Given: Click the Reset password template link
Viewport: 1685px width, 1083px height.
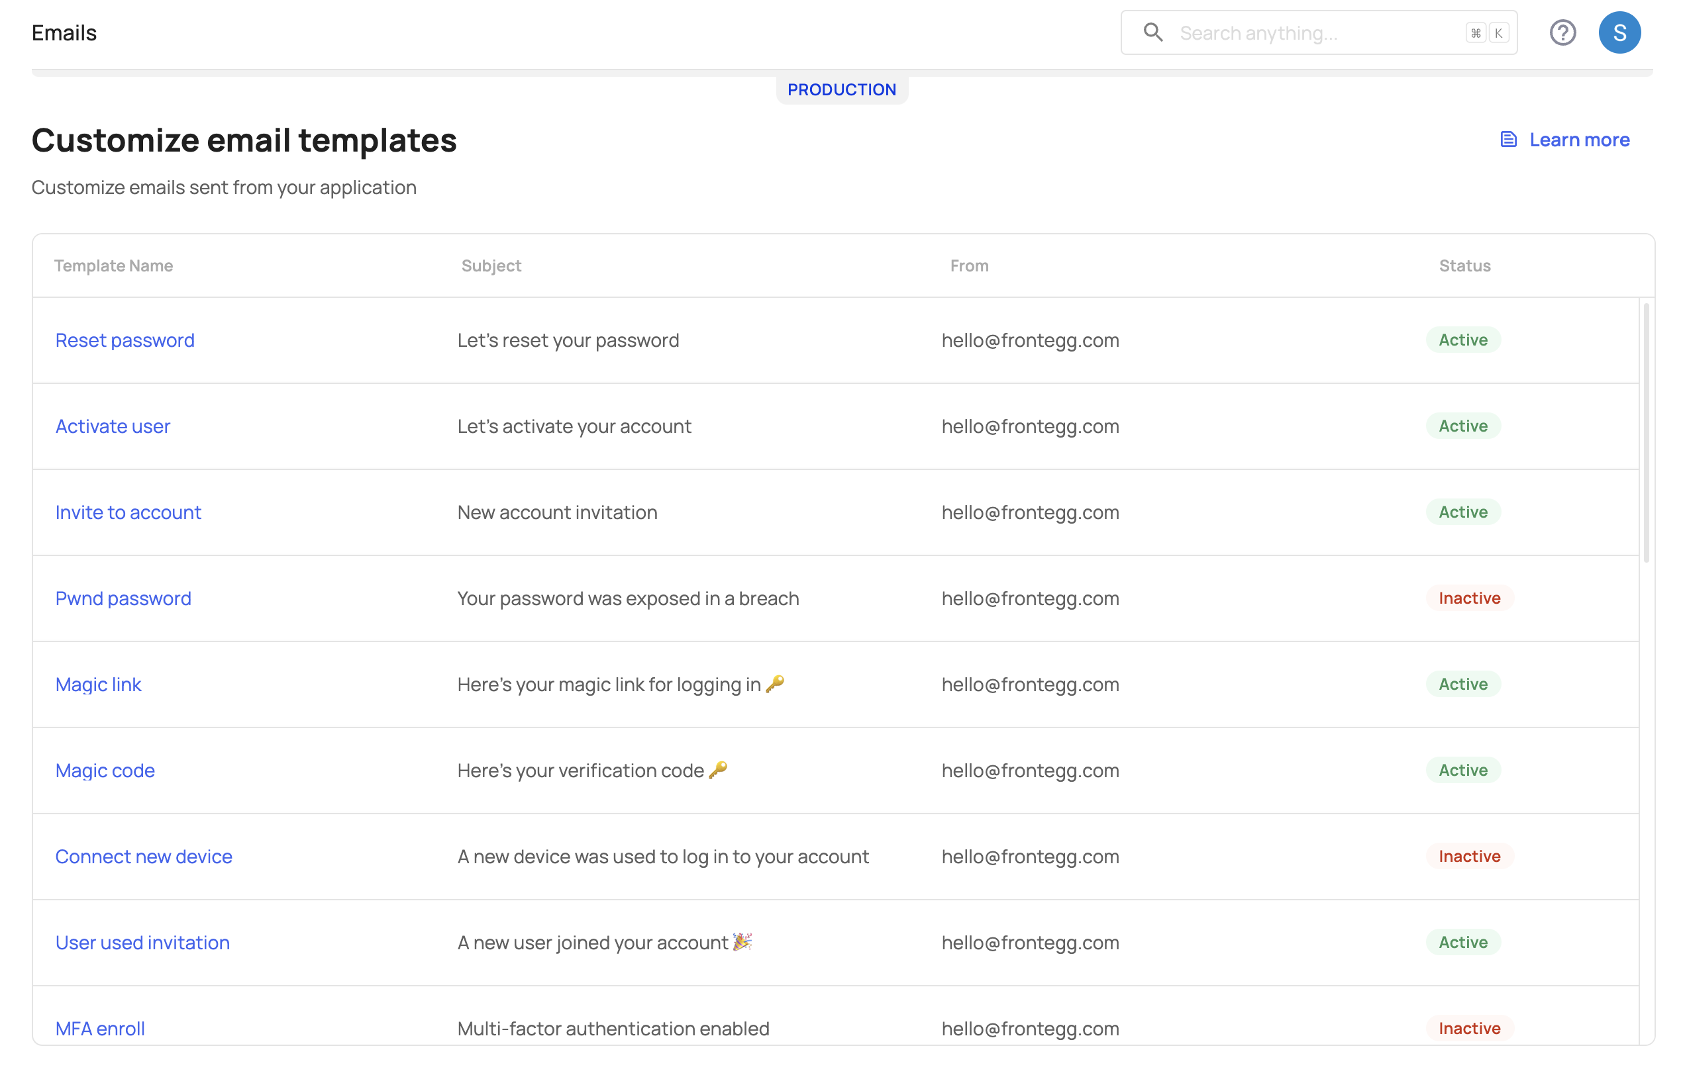Looking at the screenshot, I should coord(124,340).
